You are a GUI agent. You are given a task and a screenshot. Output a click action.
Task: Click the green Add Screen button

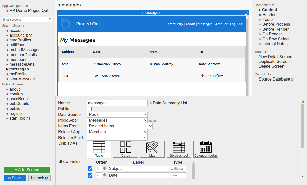pos(27,170)
